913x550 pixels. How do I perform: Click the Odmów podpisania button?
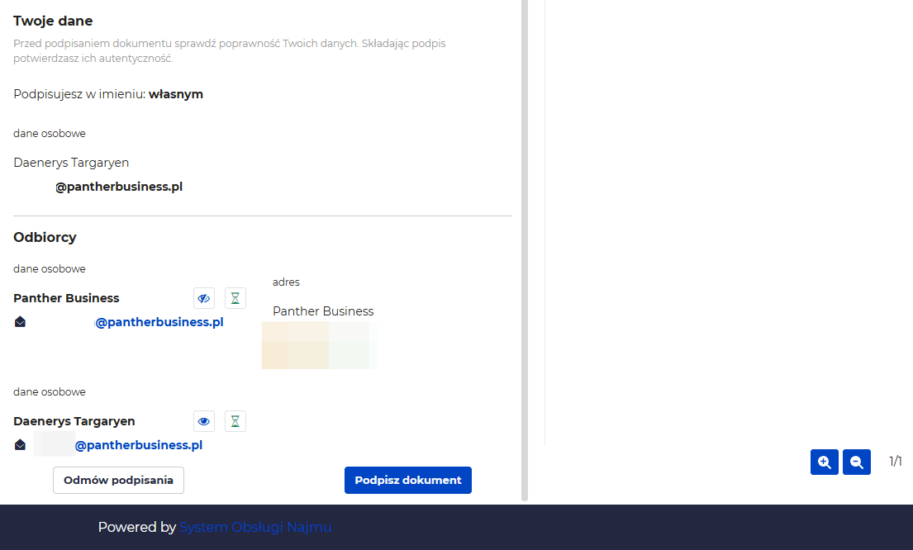pyautogui.click(x=118, y=480)
